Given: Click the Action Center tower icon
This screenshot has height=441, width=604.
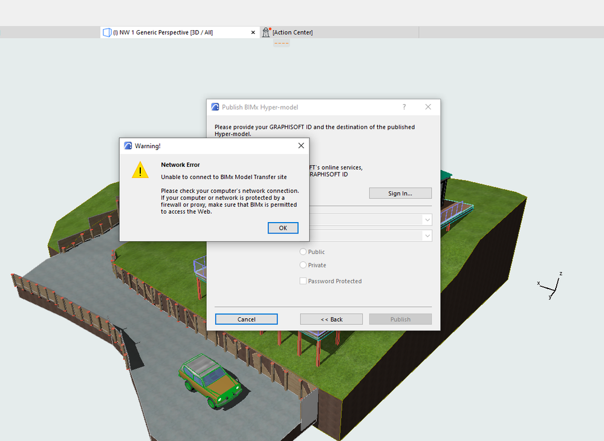Looking at the screenshot, I should 266,33.
